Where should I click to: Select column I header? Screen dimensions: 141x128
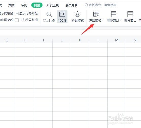pos(44,40)
